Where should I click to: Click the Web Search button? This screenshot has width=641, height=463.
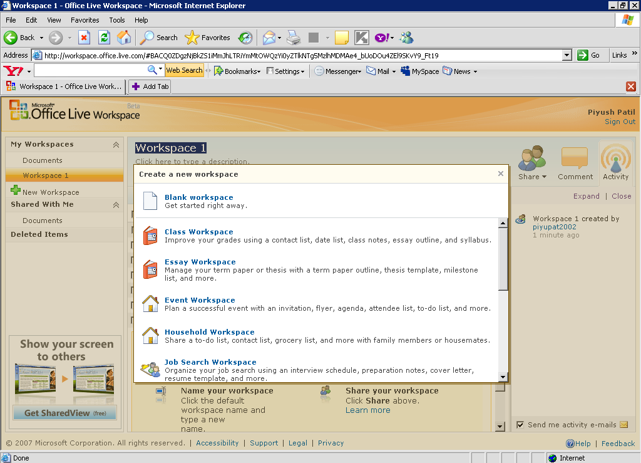pos(185,70)
